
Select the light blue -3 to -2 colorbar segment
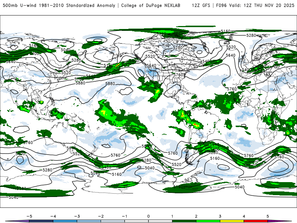[x=89, y=221]
